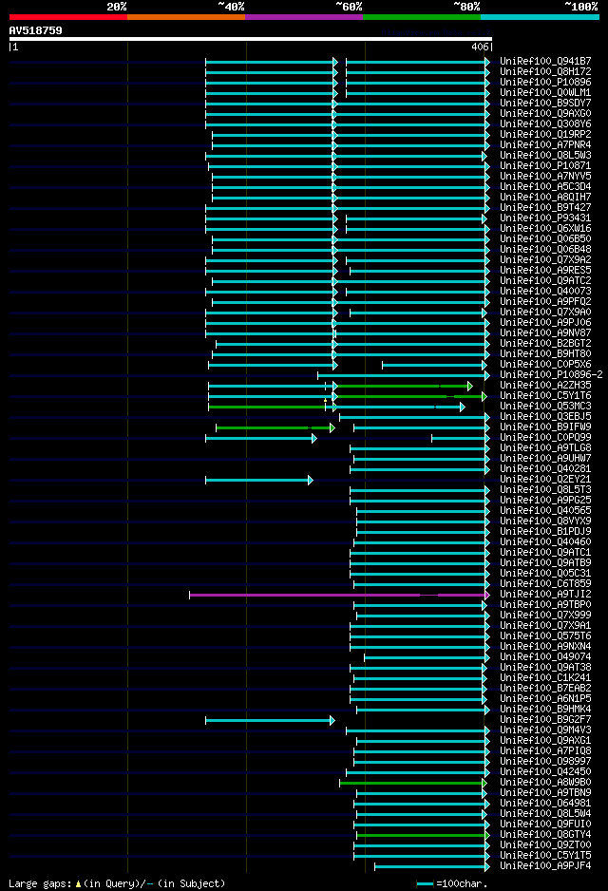This screenshot has width=608, height=891.
Task: Open hit UniRef100_Q8H172
Action: 545,71
